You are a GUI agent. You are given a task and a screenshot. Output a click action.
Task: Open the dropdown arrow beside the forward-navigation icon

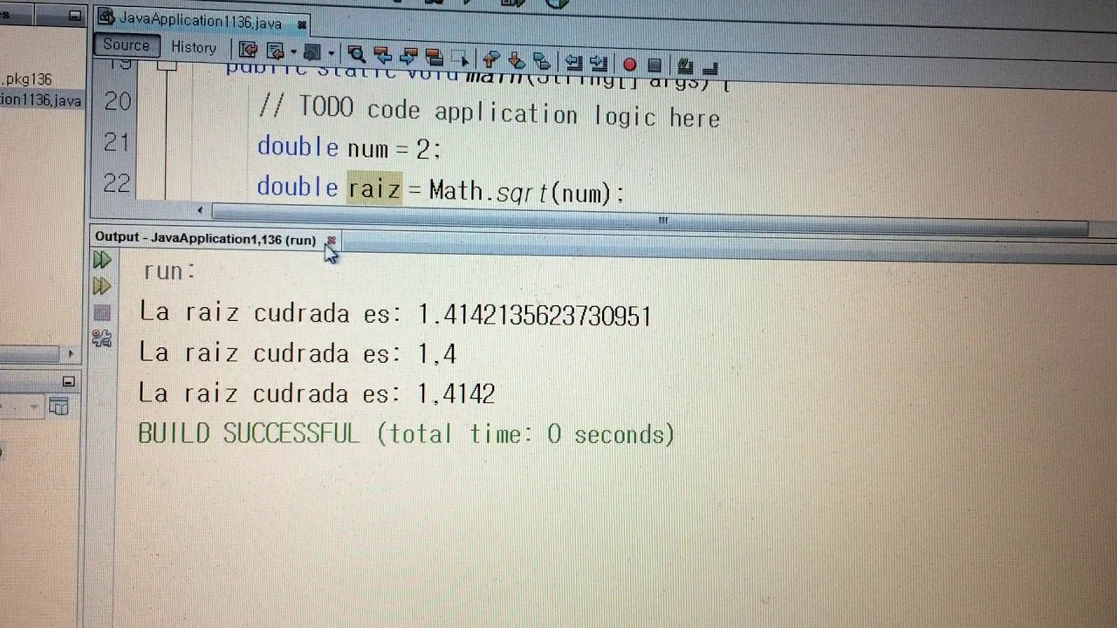tap(331, 54)
